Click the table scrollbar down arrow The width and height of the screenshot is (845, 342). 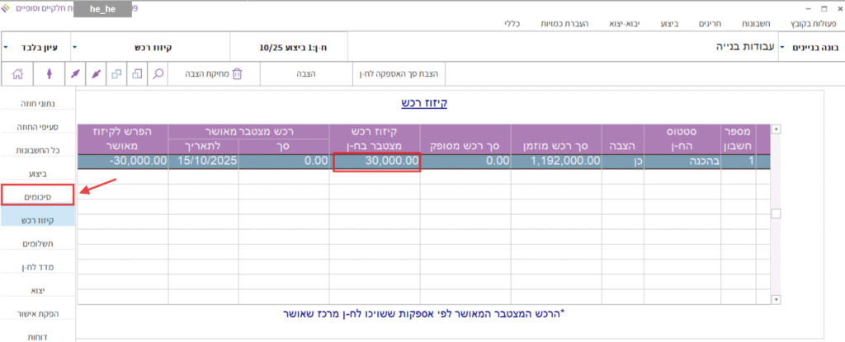point(775,299)
